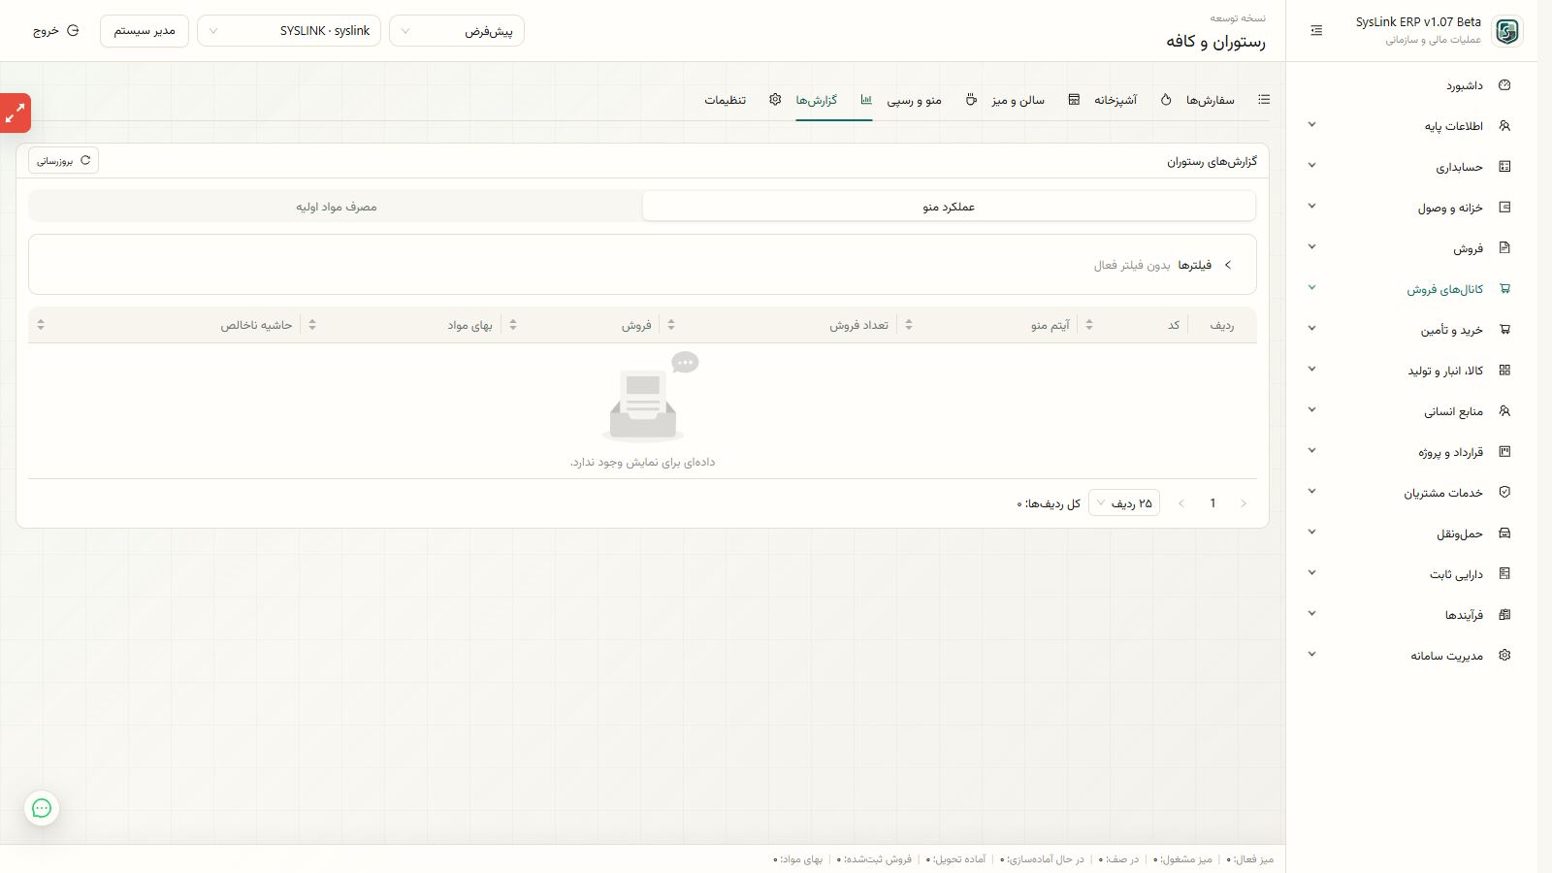Viewport: 1552px width, 873px height.
Task: Open حمل‌ونقل menu item
Action: coord(1411,533)
